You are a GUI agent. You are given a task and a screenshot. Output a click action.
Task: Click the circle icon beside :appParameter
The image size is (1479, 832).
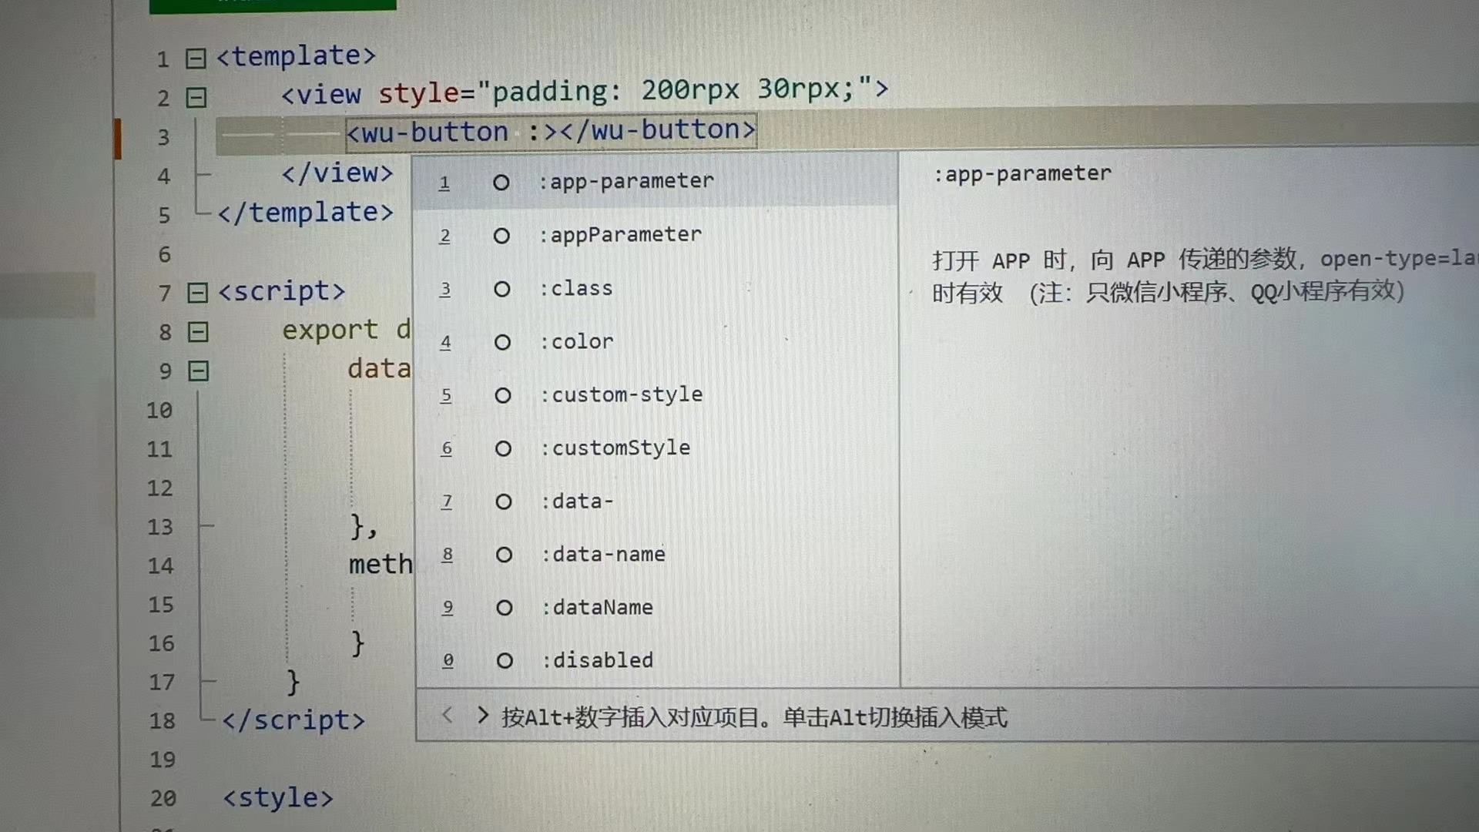tap(501, 236)
